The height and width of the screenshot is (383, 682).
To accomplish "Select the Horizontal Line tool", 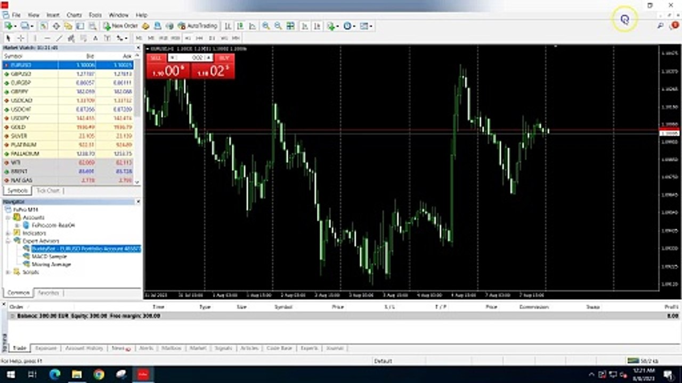I will [x=47, y=38].
